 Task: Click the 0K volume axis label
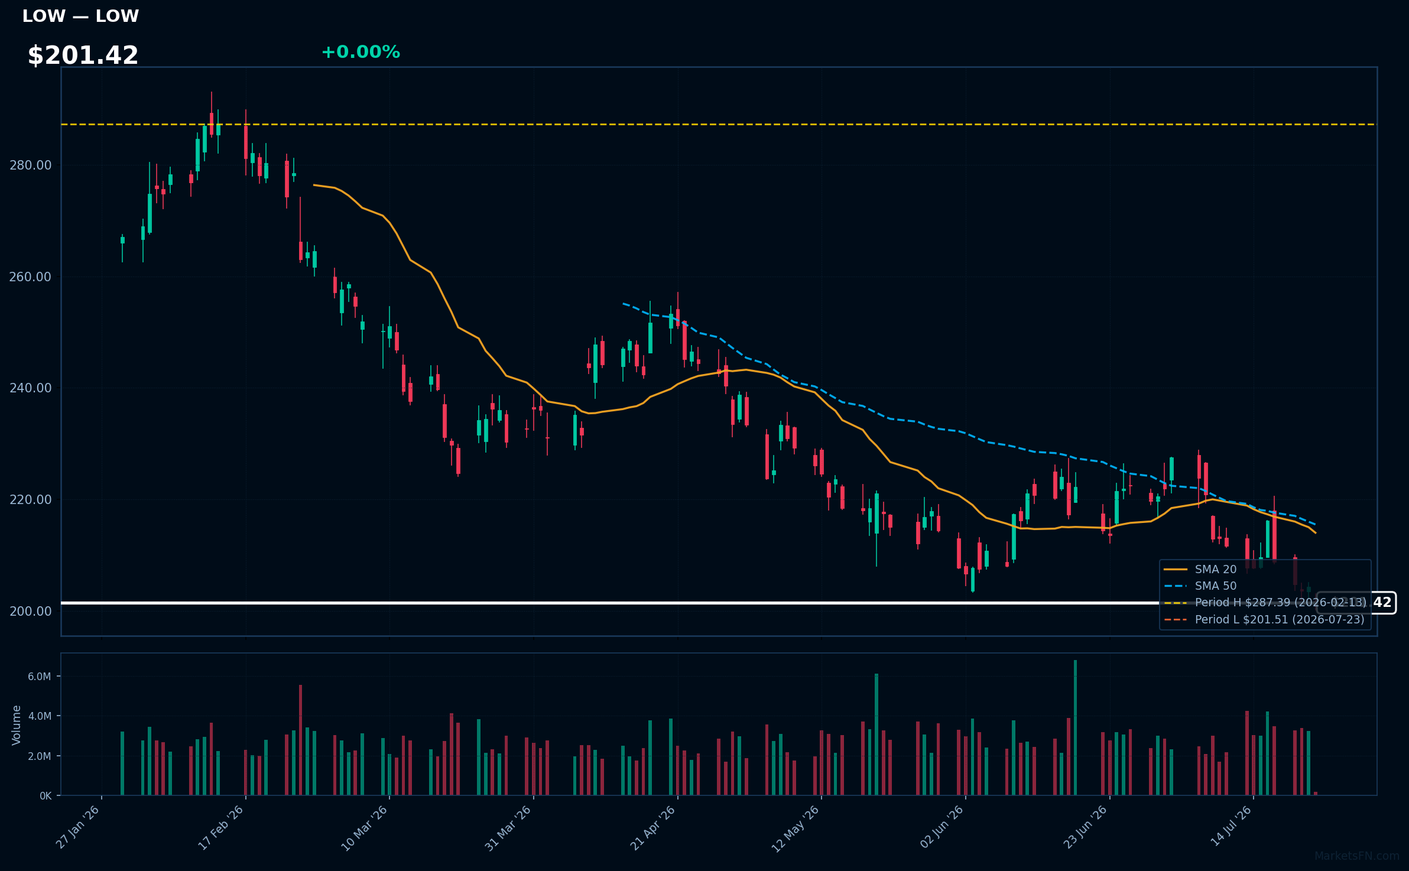click(46, 796)
